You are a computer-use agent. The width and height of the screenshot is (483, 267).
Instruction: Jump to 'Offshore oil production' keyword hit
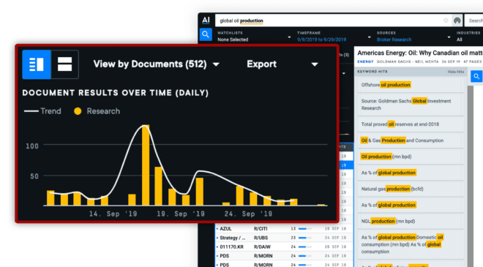411,85
